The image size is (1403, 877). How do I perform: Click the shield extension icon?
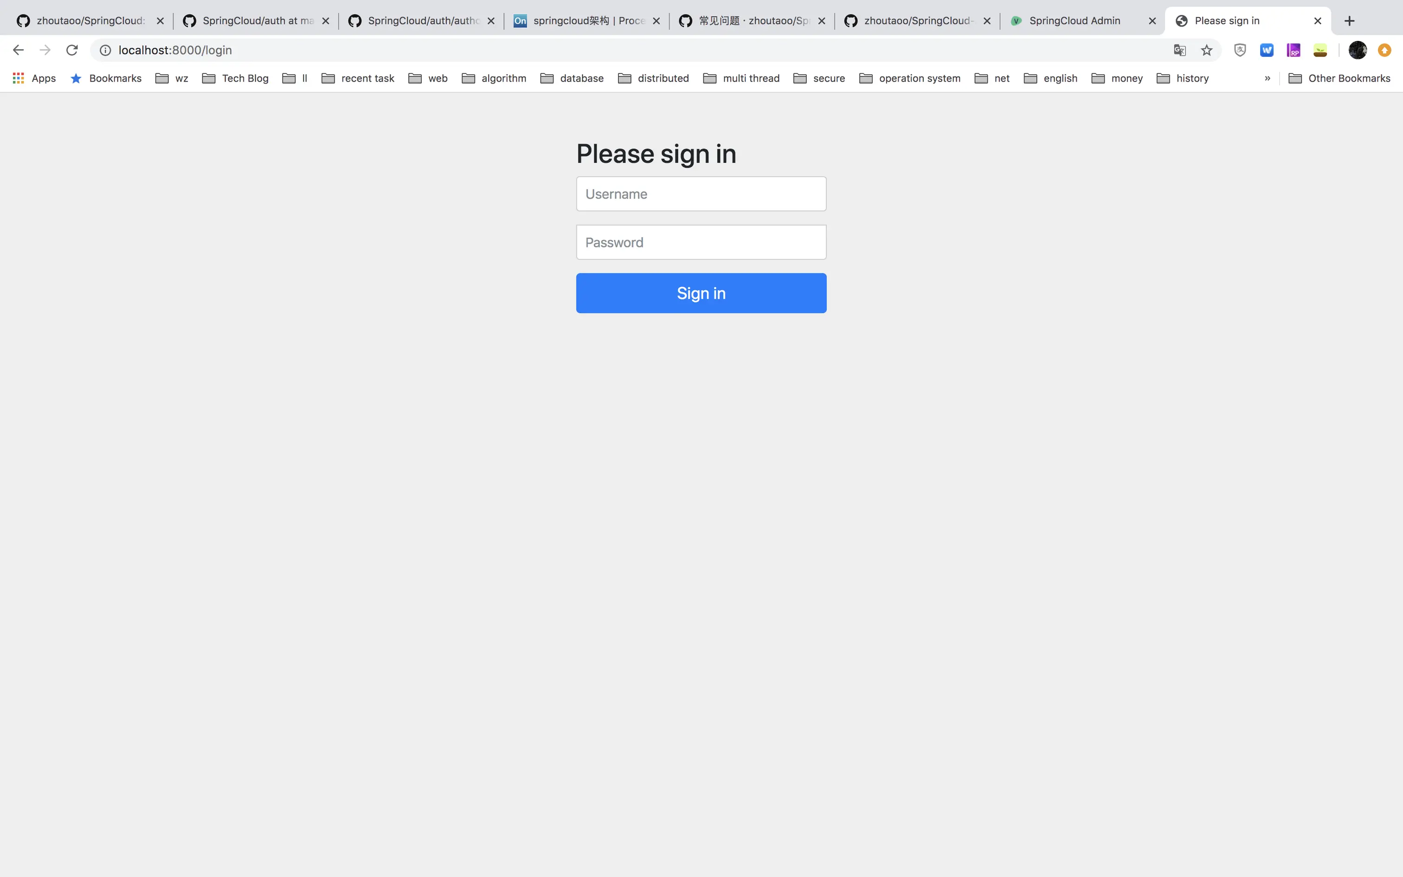pos(1240,51)
